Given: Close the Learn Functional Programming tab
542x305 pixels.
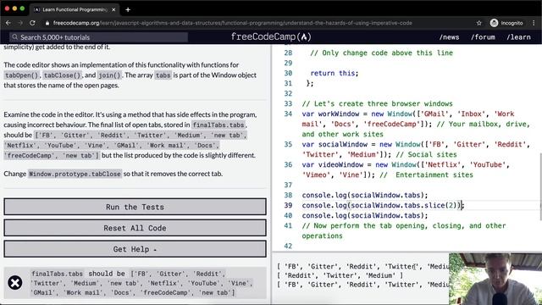Looking at the screenshot, I should 113,9.
